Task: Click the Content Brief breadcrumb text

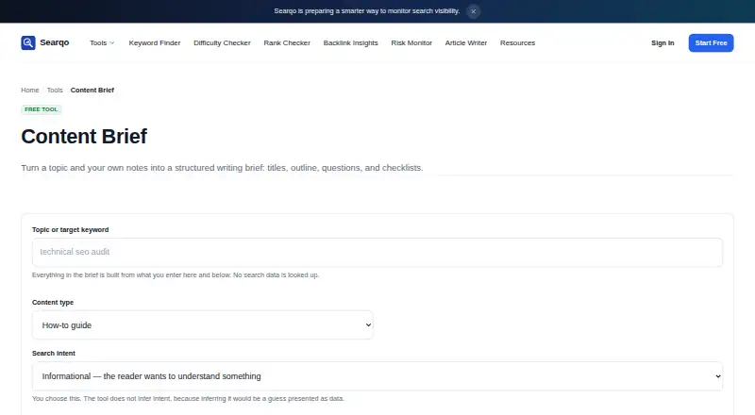Action: tap(92, 90)
